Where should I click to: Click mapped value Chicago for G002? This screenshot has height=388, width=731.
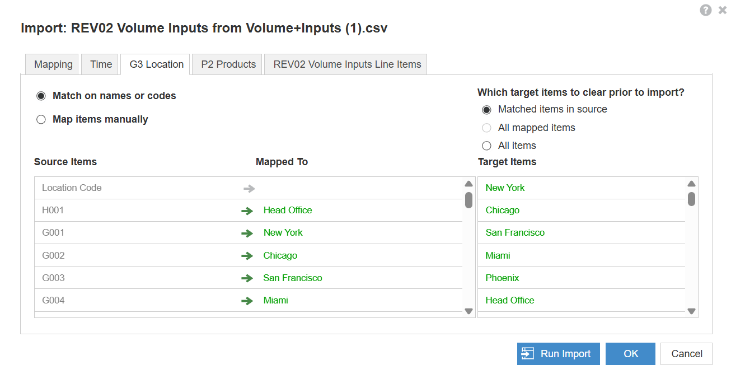point(280,256)
